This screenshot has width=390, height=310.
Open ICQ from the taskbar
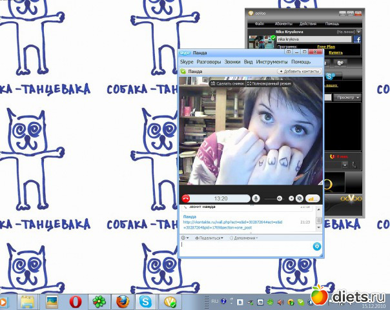[100, 301]
